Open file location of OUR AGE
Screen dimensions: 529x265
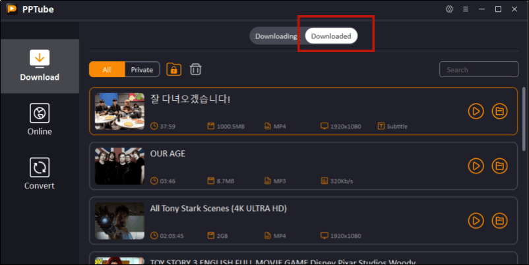pos(499,165)
